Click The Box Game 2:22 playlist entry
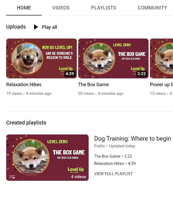The height and width of the screenshot is (208, 173). pos(113,156)
